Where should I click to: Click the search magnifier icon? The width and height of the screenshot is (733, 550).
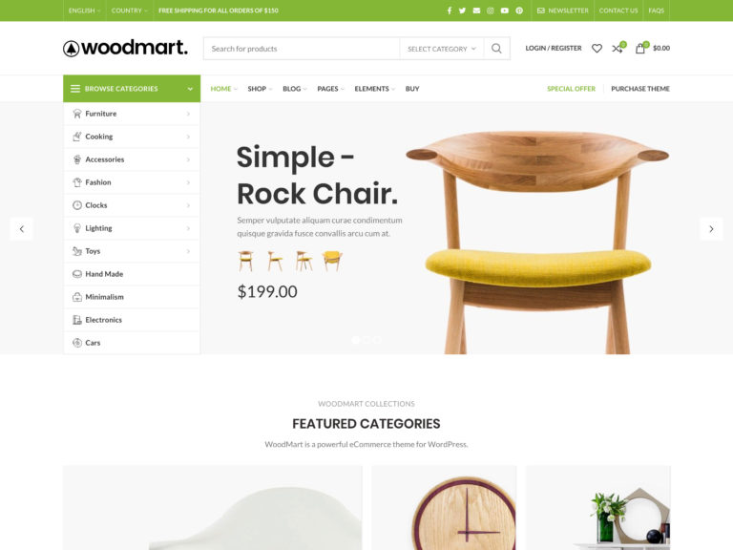click(496, 49)
